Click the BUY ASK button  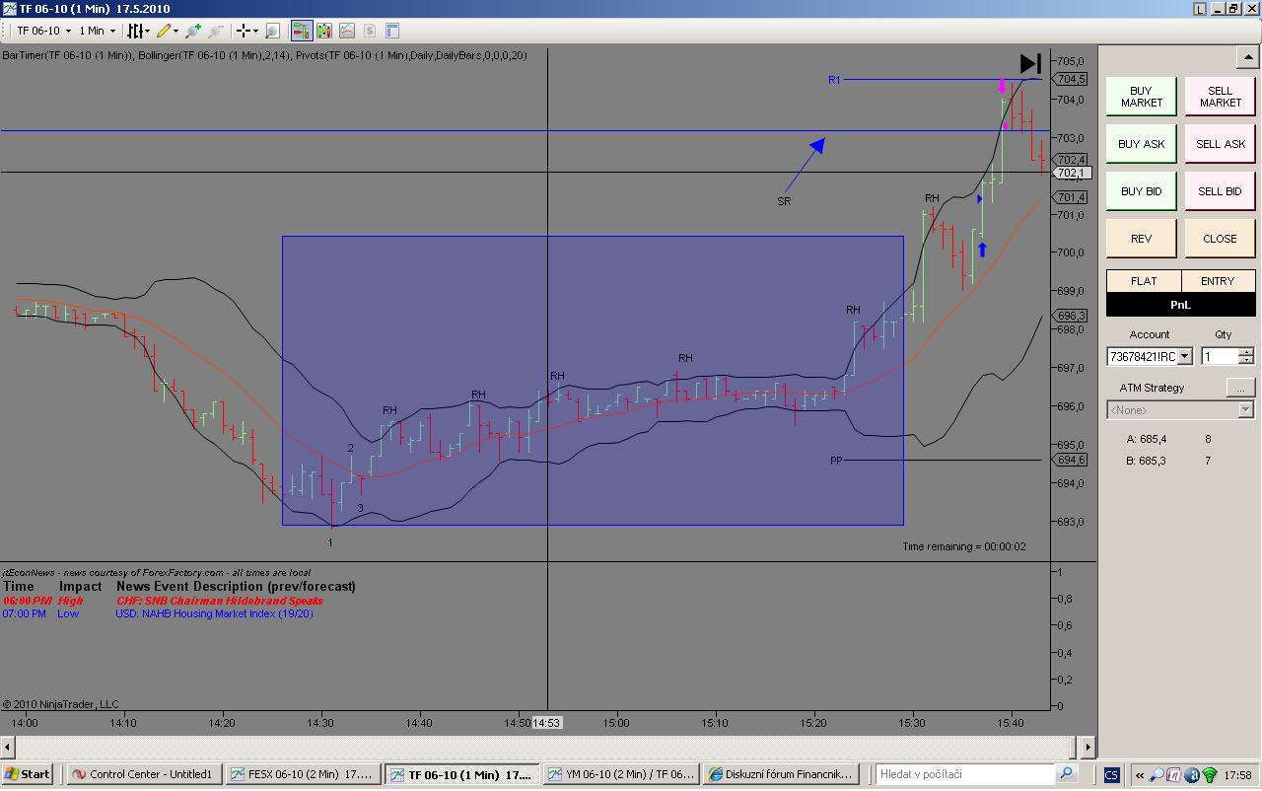[1142, 144]
